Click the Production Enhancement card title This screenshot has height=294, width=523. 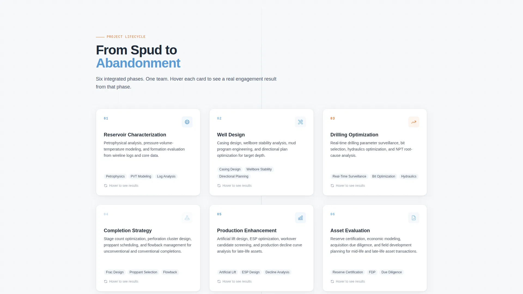247,231
